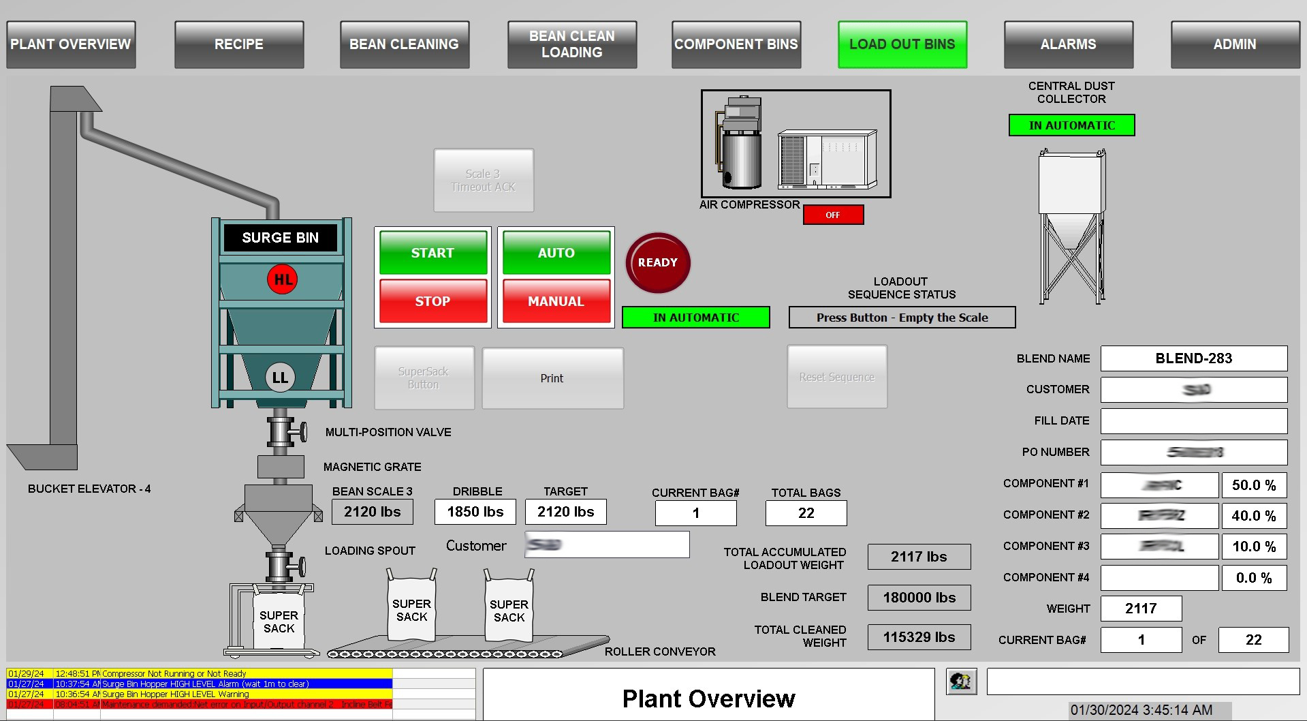This screenshot has width=1307, height=721.
Task: Click the round red READY indicator
Action: (x=657, y=263)
